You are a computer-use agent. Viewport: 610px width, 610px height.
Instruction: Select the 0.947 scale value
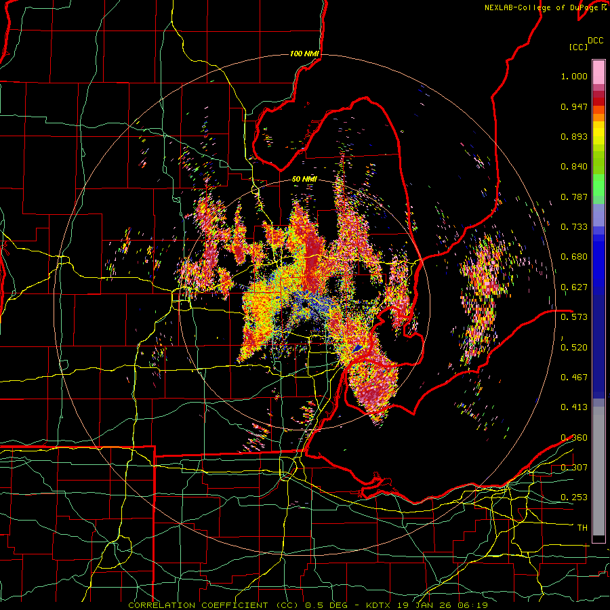574,106
